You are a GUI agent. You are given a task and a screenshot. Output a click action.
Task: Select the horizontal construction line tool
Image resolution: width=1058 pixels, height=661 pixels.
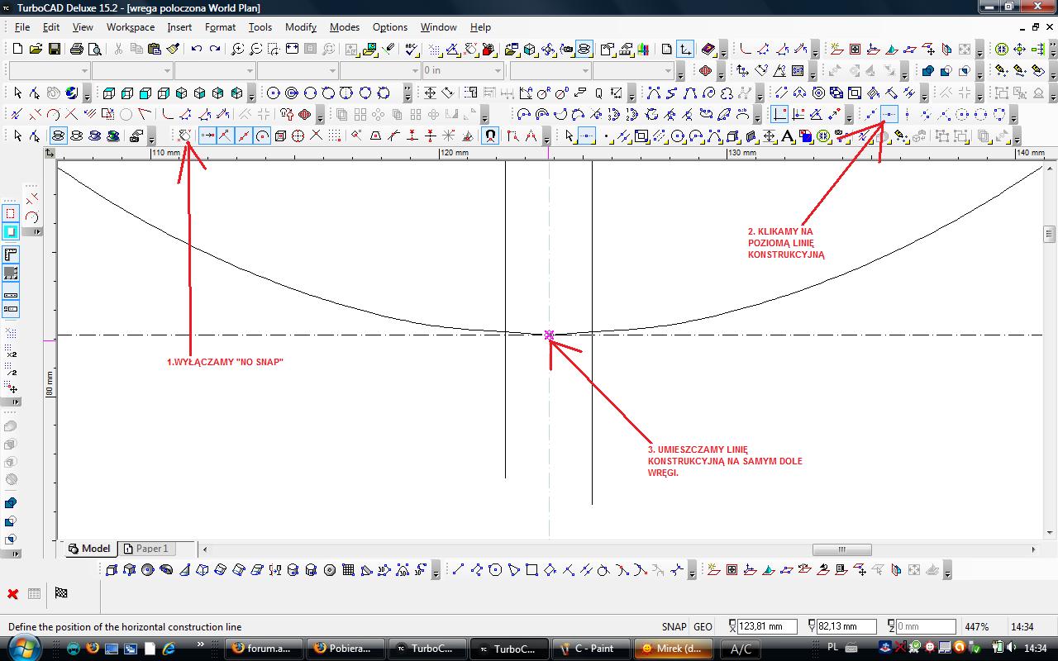(x=889, y=115)
